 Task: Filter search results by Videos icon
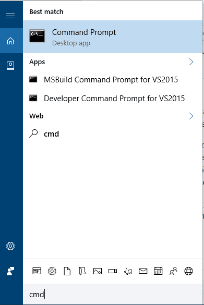(x=113, y=271)
